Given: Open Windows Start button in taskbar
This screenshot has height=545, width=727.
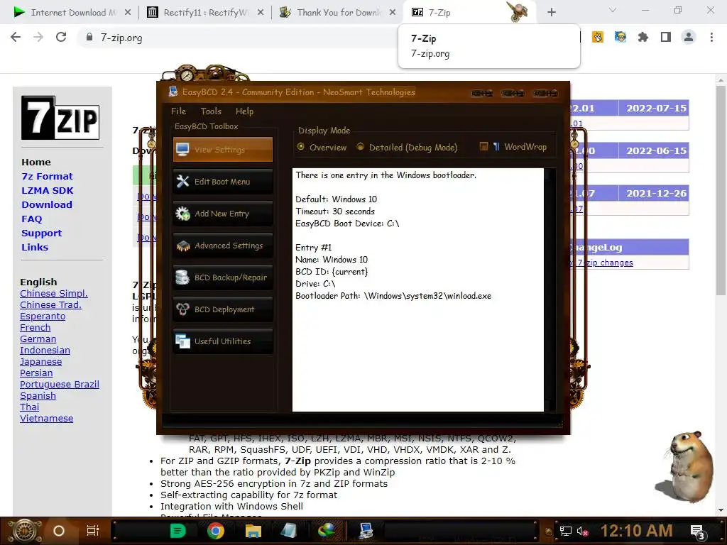Looking at the screenshot, I should click(x=26, y=531).
